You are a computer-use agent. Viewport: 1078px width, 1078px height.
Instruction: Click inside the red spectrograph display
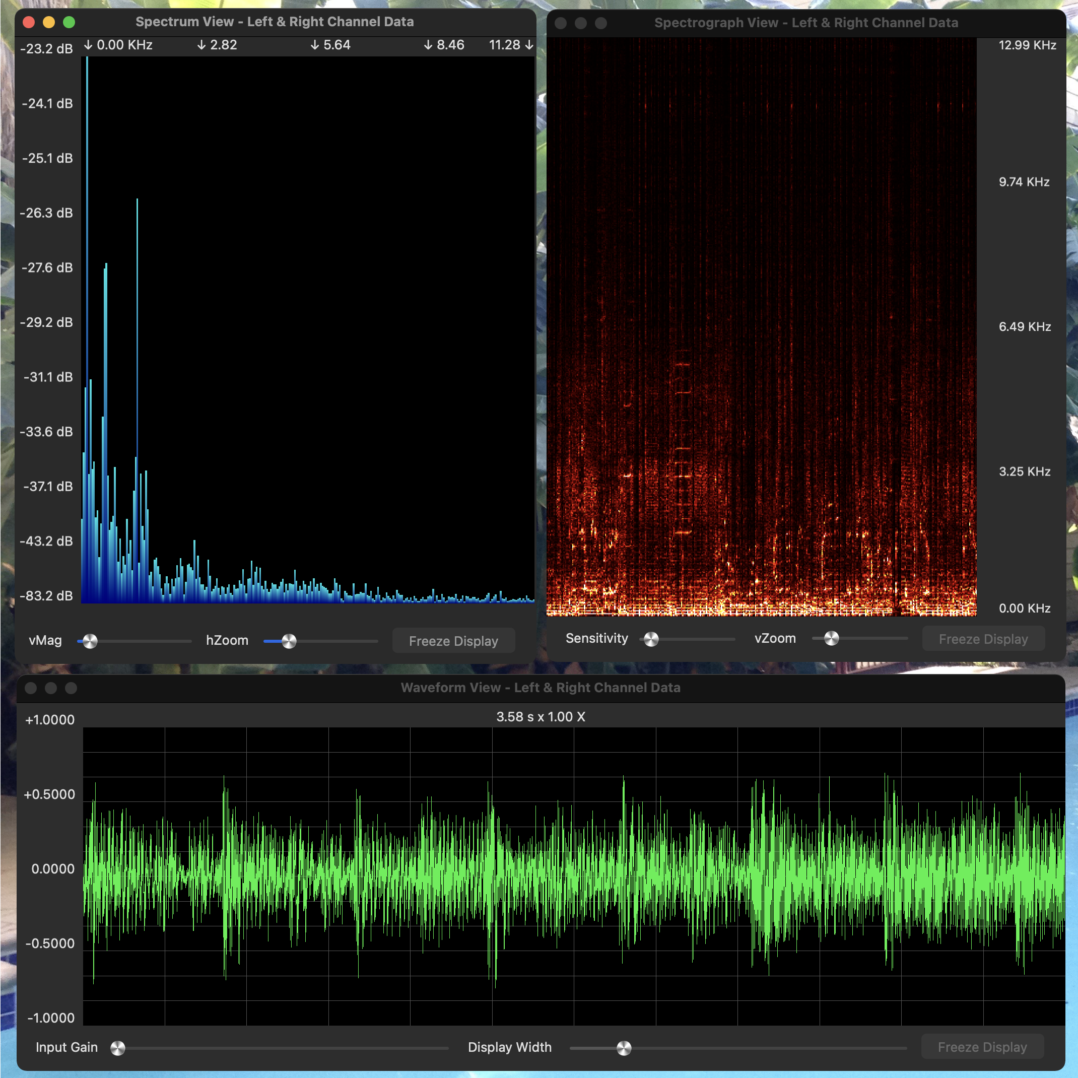761,327
